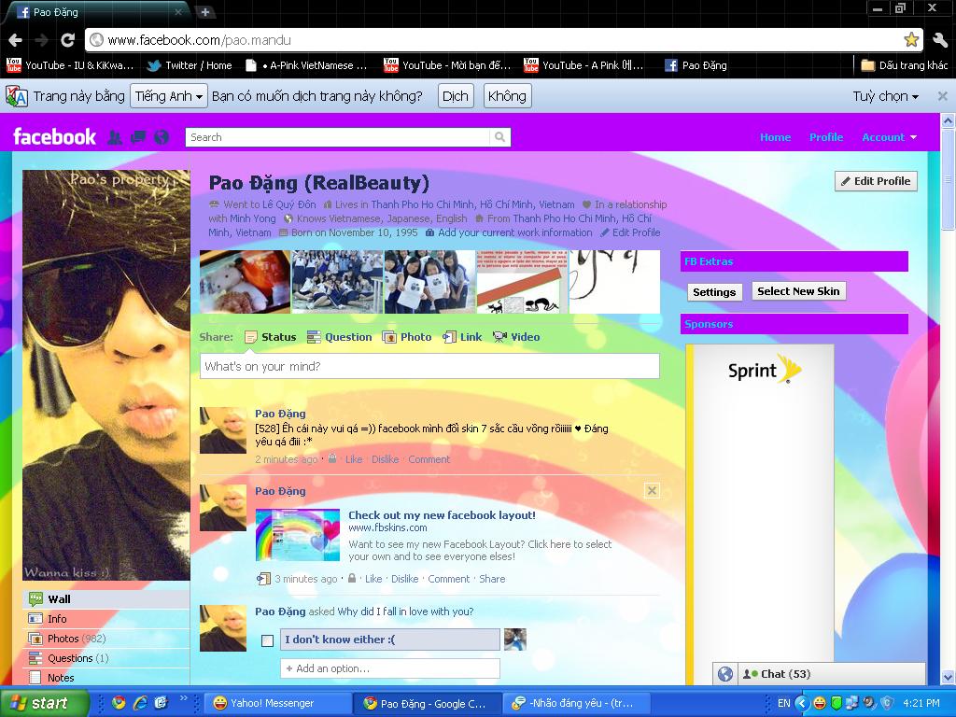Viewport: 956px width, 717px height.
Task: Select Video share option
Action: pos(516,337)
